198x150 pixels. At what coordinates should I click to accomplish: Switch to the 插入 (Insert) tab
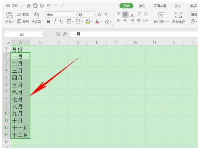coord(142,6)
